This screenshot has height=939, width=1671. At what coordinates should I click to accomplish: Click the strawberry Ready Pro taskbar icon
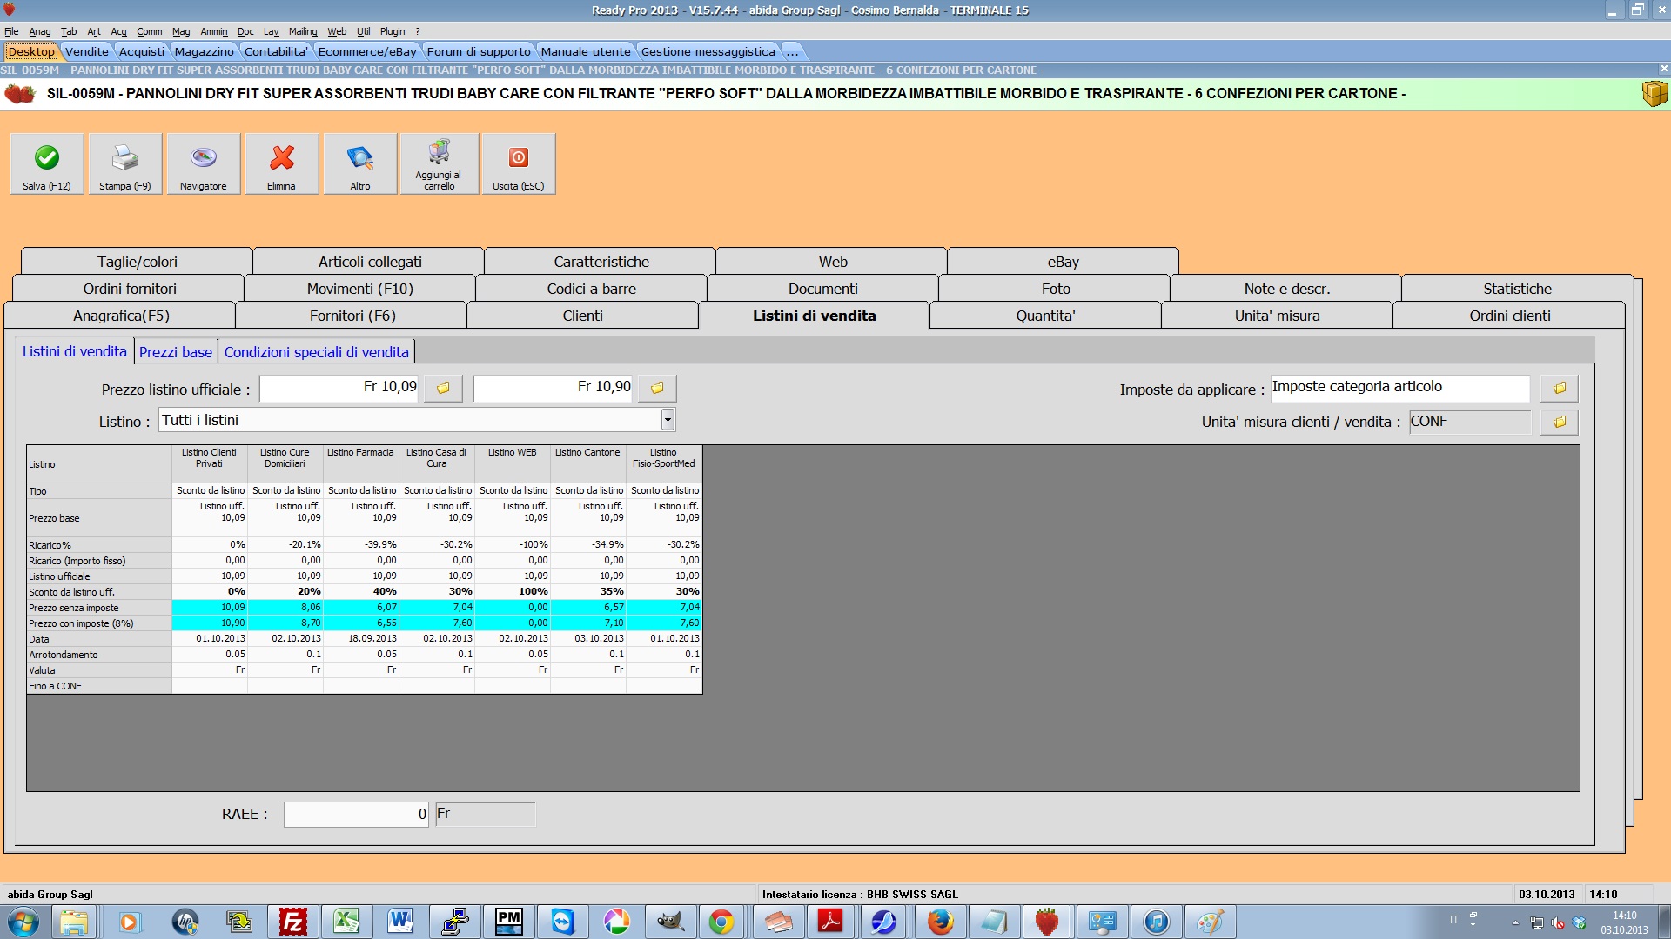(x=1047, y=922)
